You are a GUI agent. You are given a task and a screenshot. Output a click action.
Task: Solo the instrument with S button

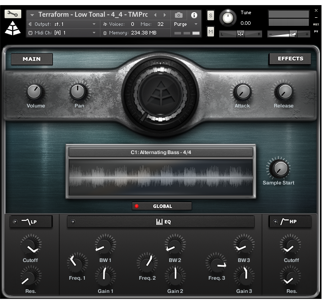tap(210, 15)
